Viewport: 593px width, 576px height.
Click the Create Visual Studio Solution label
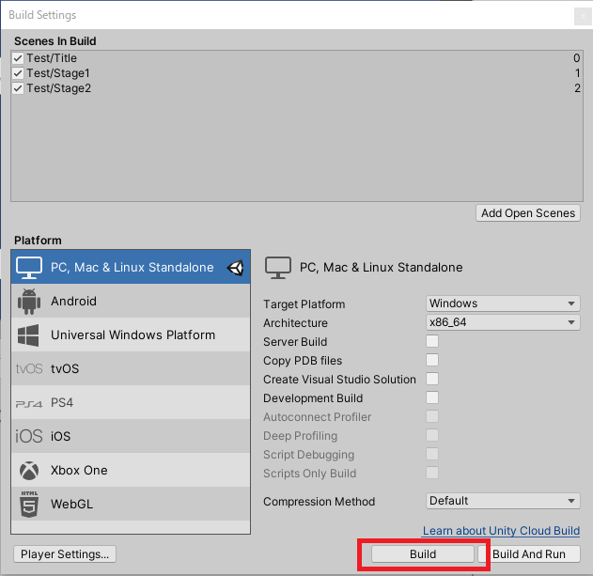coord(339,380)
